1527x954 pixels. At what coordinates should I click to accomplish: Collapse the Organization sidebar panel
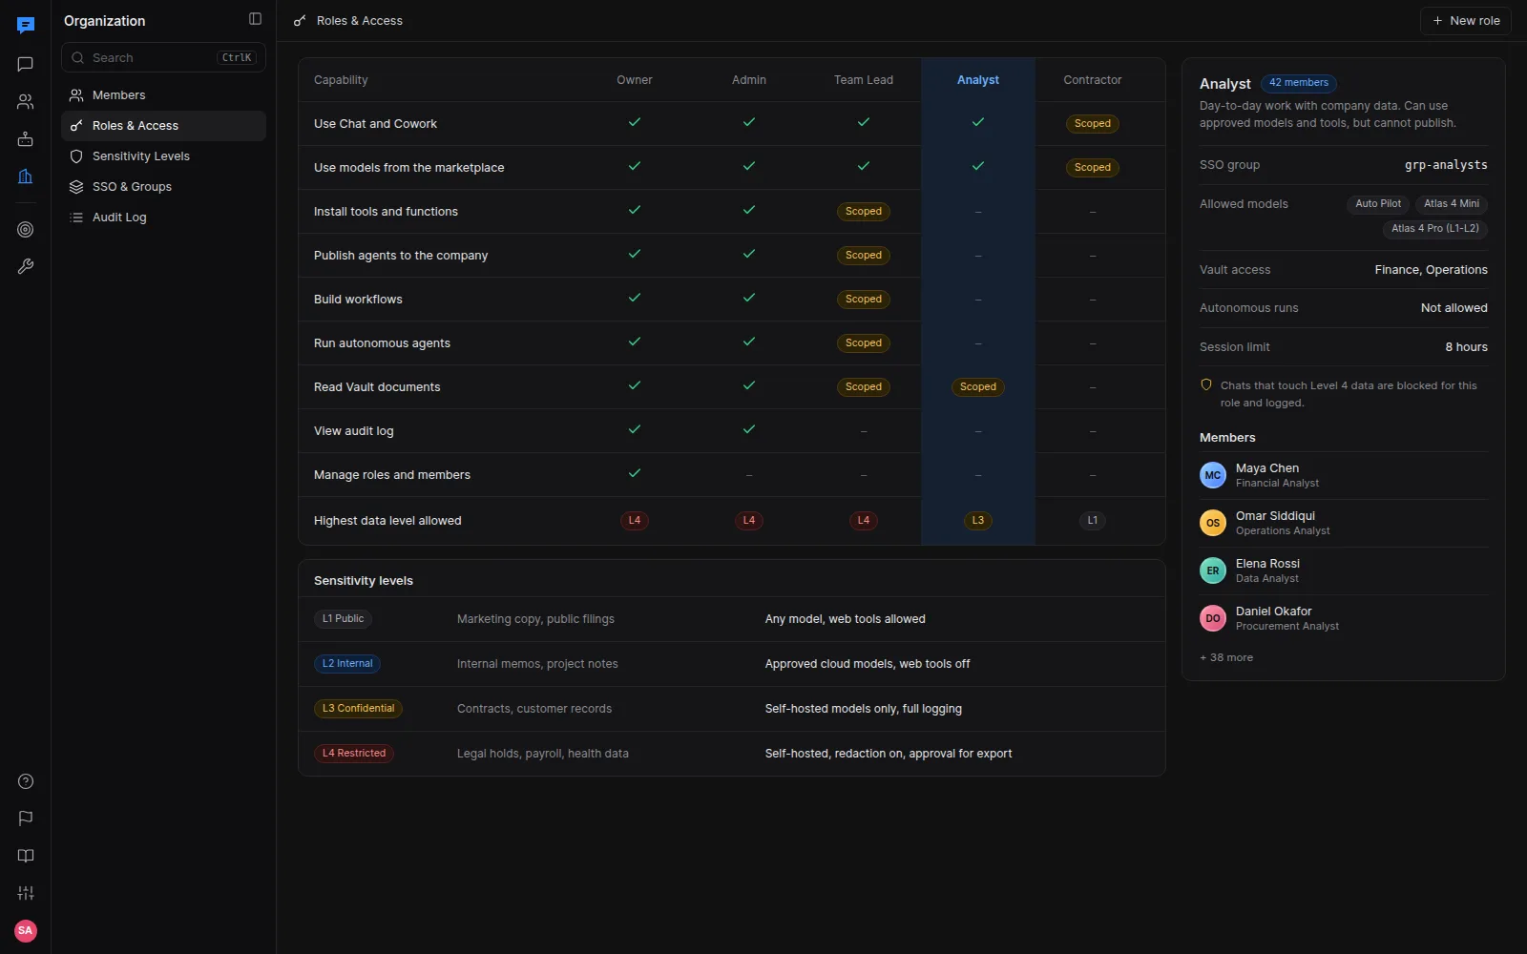pos(255,19)
